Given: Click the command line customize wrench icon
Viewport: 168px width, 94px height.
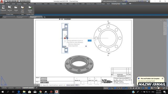Looking at the screenshot, I should pyautogui.click(x=39, y=85).
